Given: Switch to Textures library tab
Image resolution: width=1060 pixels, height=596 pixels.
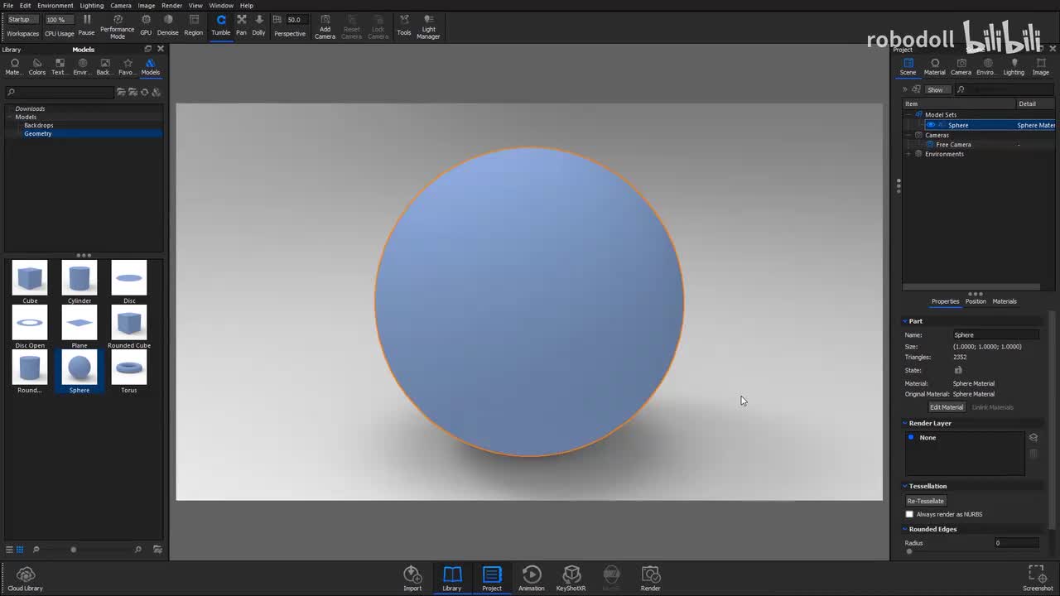Looking at the screenshot, I should pyautogui.click(x=60, y=67).
